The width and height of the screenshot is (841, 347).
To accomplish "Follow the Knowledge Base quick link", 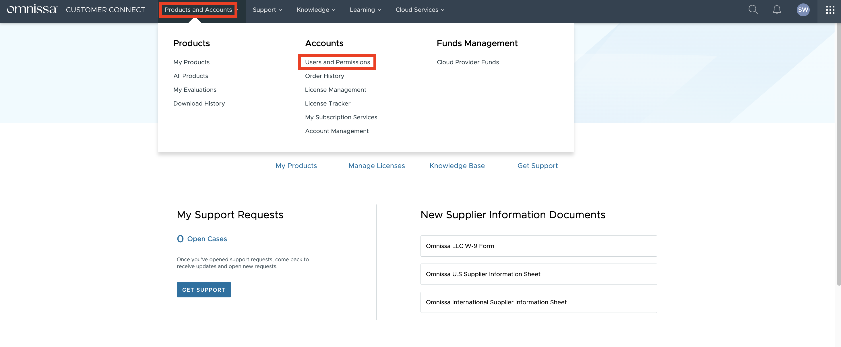I will 457,166.
